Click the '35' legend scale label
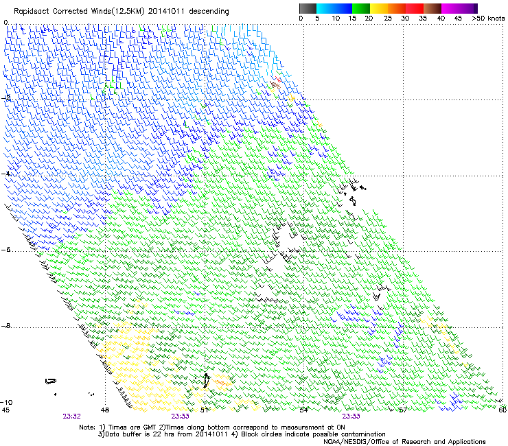Screen dimensions: 508x446 pyautogui.click(x=423, y=18)
